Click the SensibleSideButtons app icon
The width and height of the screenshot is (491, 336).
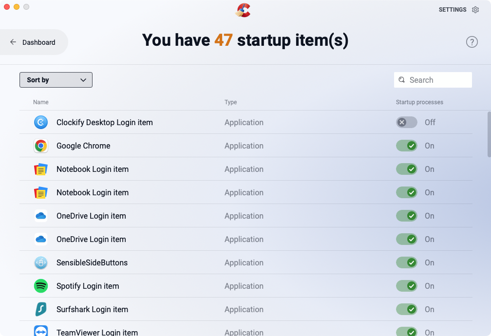(41, 262)
